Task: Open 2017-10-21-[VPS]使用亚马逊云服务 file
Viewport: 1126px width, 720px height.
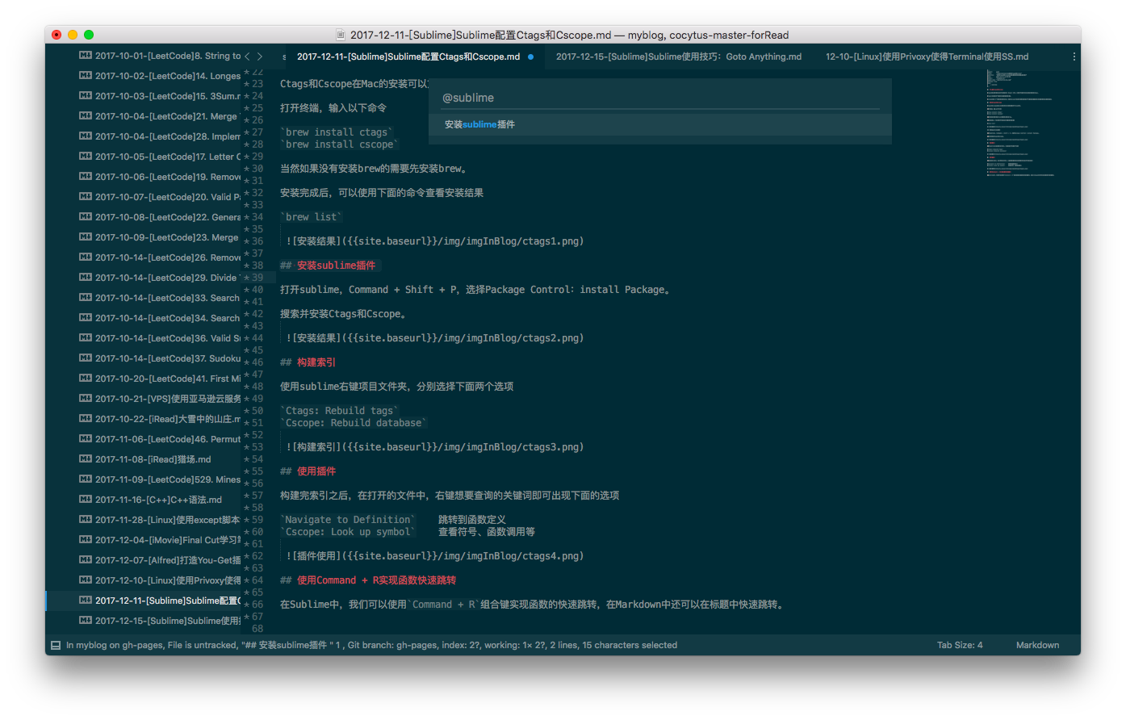Action: tap(168, 399)
